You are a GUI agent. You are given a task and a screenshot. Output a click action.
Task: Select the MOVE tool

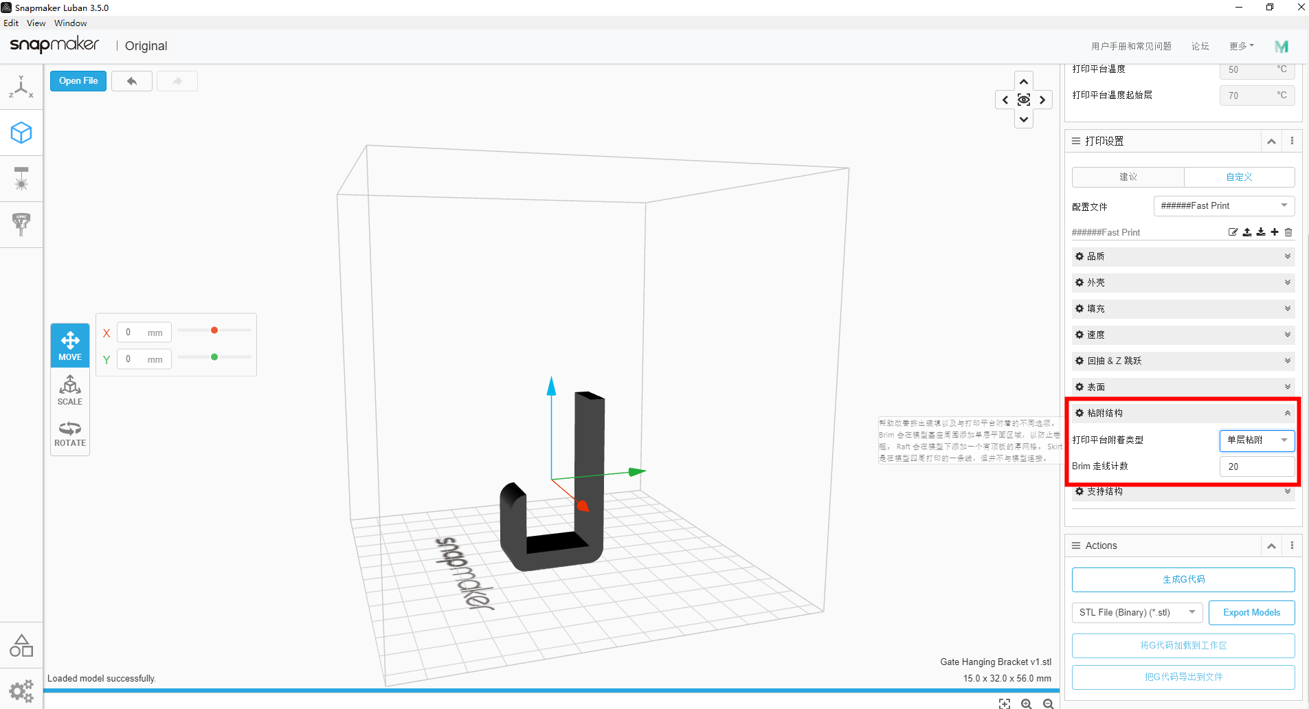point(70,346)
